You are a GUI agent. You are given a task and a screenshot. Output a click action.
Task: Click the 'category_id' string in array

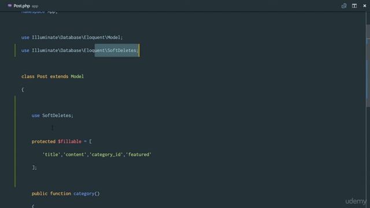107,154
